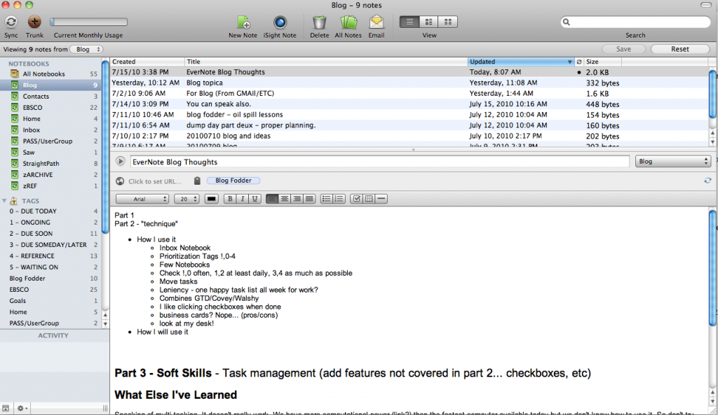Switch to mixed snippet view mode
The width and height of the screenshot is (718, 415).
pos(428,22)
